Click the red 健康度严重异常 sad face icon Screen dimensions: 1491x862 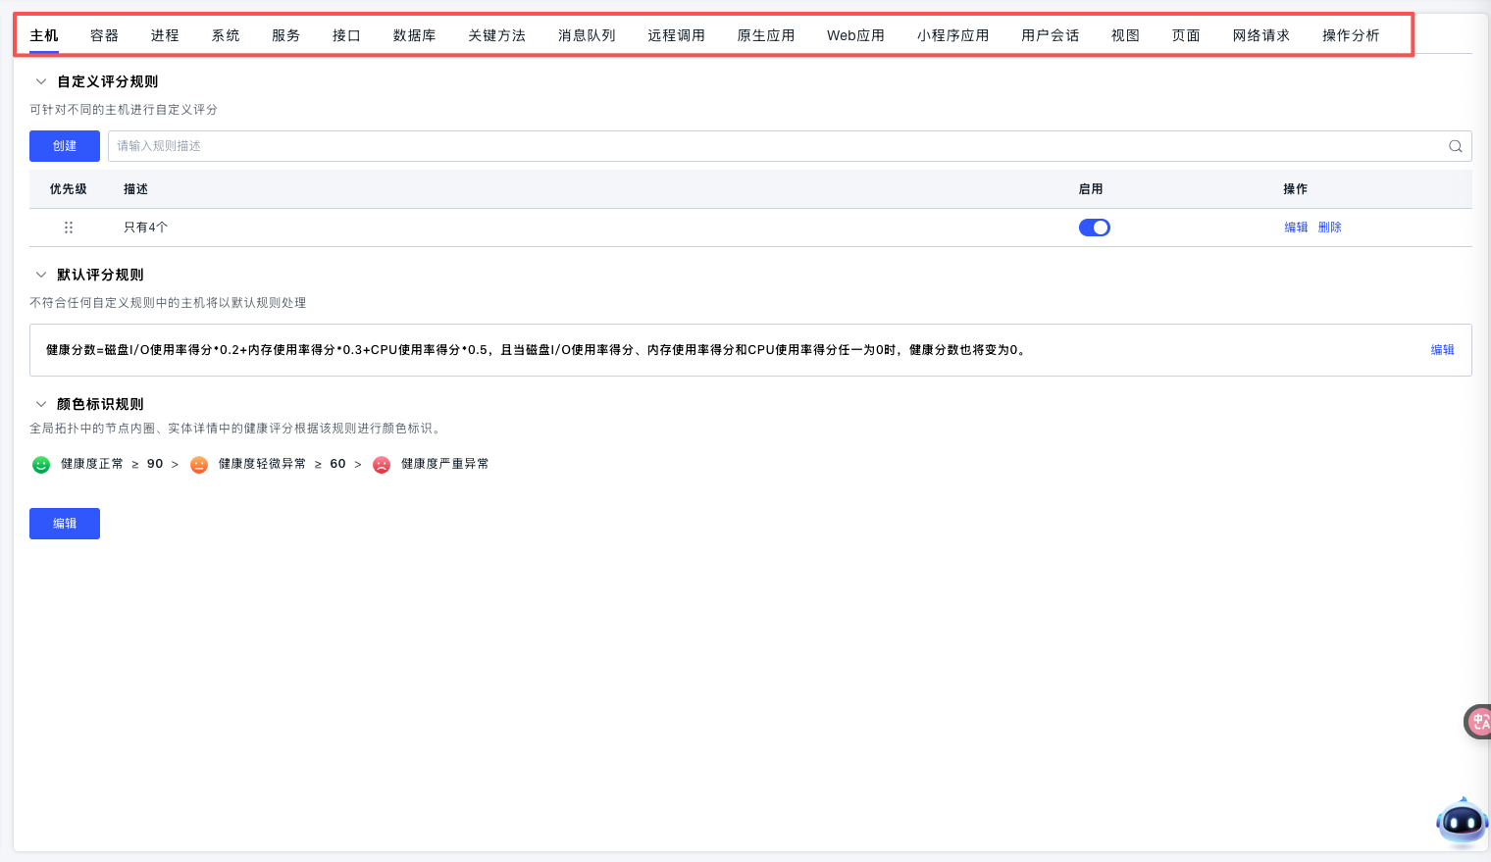point(382,465)
